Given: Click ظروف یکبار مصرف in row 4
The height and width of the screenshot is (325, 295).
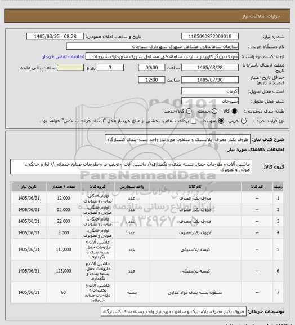Looking at the screenshot, I should pos(195,233).
